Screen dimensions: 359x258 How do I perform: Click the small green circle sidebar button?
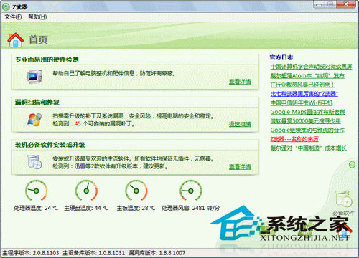(352, 165)
